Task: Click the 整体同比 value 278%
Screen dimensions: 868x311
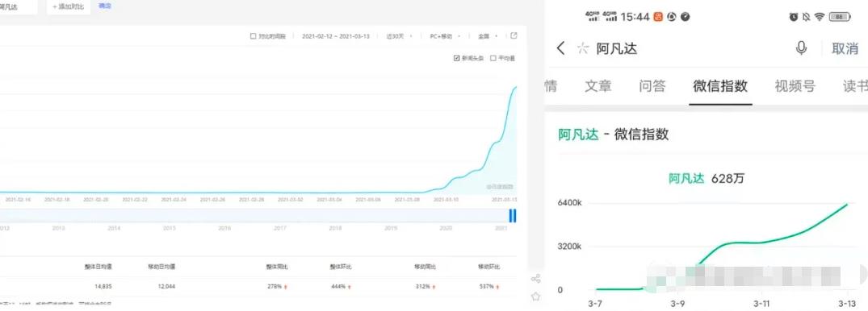Action: 275,286
